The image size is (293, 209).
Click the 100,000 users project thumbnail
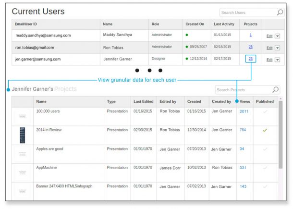tap(22, 116)
